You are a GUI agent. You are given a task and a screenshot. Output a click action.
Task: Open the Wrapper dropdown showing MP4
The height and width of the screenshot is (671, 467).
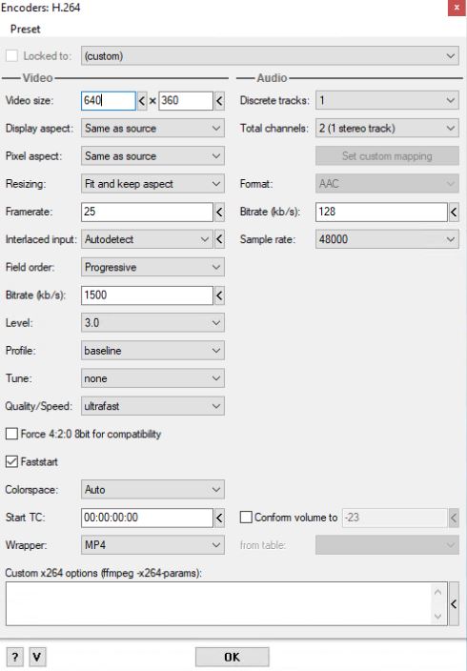(x=152, y=545)
